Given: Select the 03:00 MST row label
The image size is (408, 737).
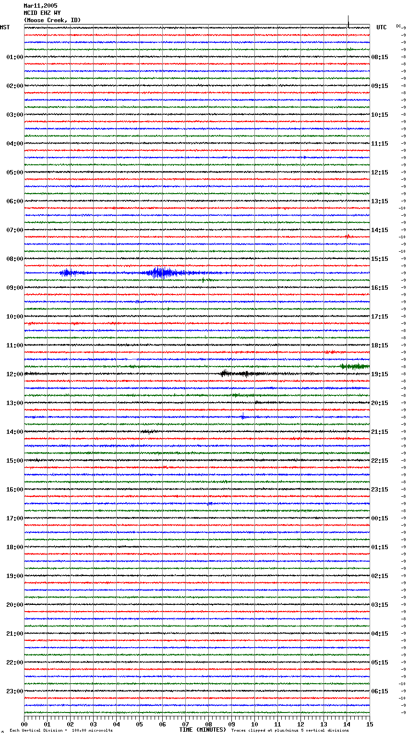Looking at the screenshot, I should pos(15,115).
